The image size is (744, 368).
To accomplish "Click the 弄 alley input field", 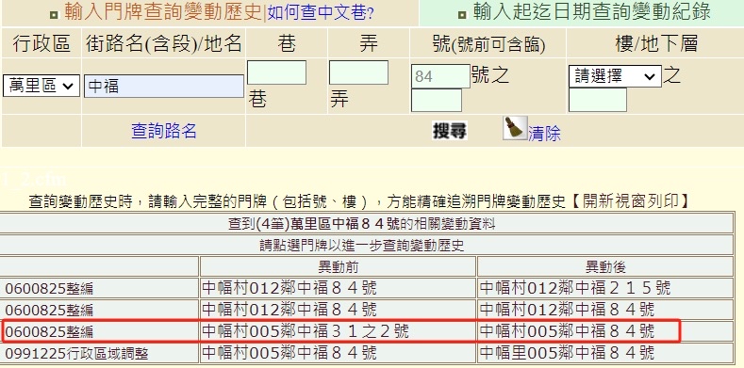I will (358, 72).
